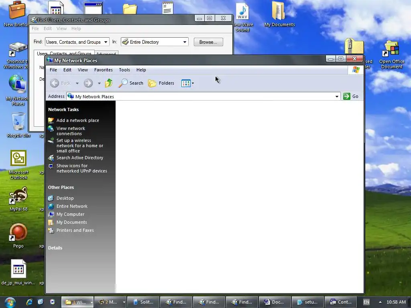The width and height of the screenshot is (411, 308).
Task: Click Show icons for networked UPnP devices
Action: click(81, 168)
